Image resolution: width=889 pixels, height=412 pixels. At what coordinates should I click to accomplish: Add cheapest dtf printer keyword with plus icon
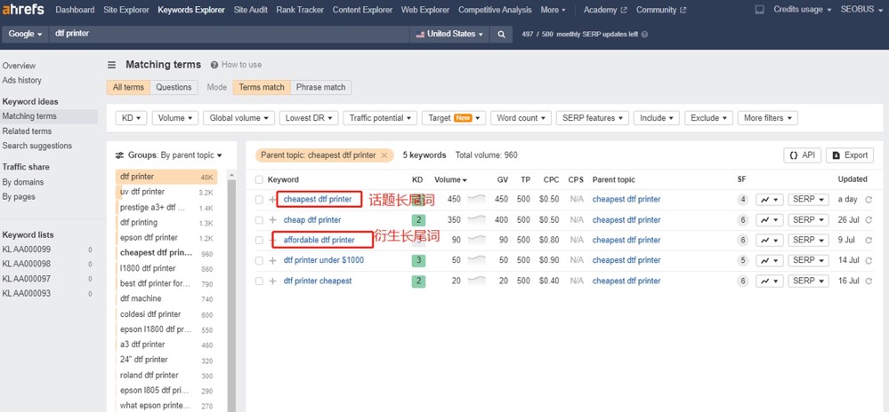[x=272, y=200]
